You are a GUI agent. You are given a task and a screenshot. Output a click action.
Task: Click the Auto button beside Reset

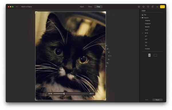pyautogui.click(x=147, y=100)
